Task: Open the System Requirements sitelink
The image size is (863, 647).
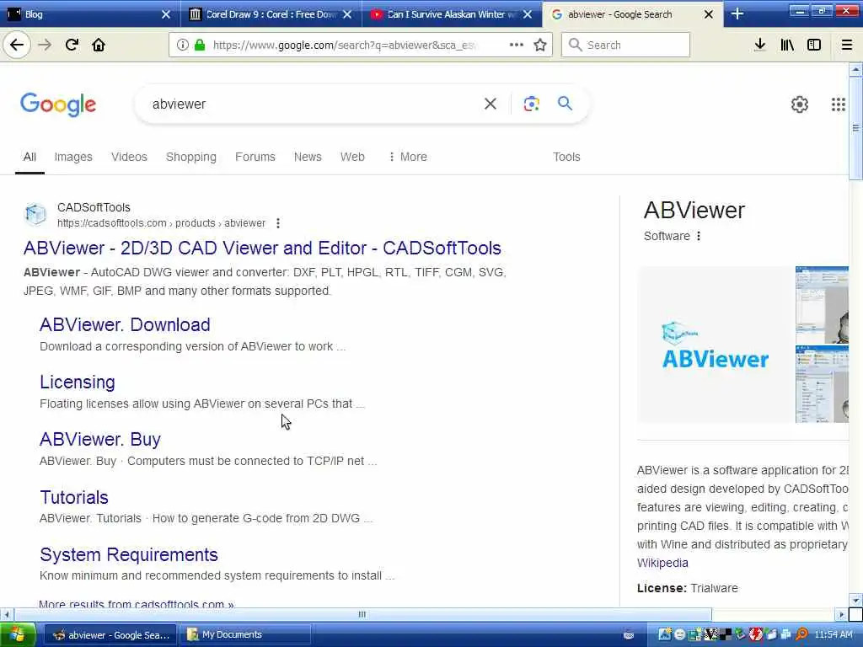Action: click(129, 554)
